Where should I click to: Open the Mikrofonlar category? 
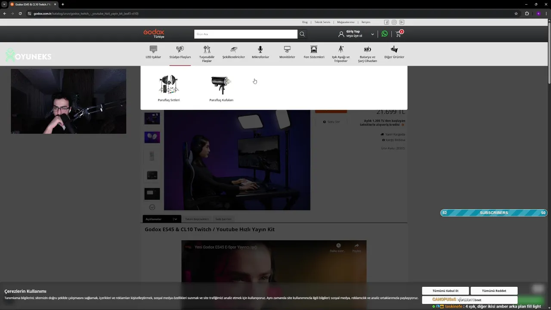point(260,52)
